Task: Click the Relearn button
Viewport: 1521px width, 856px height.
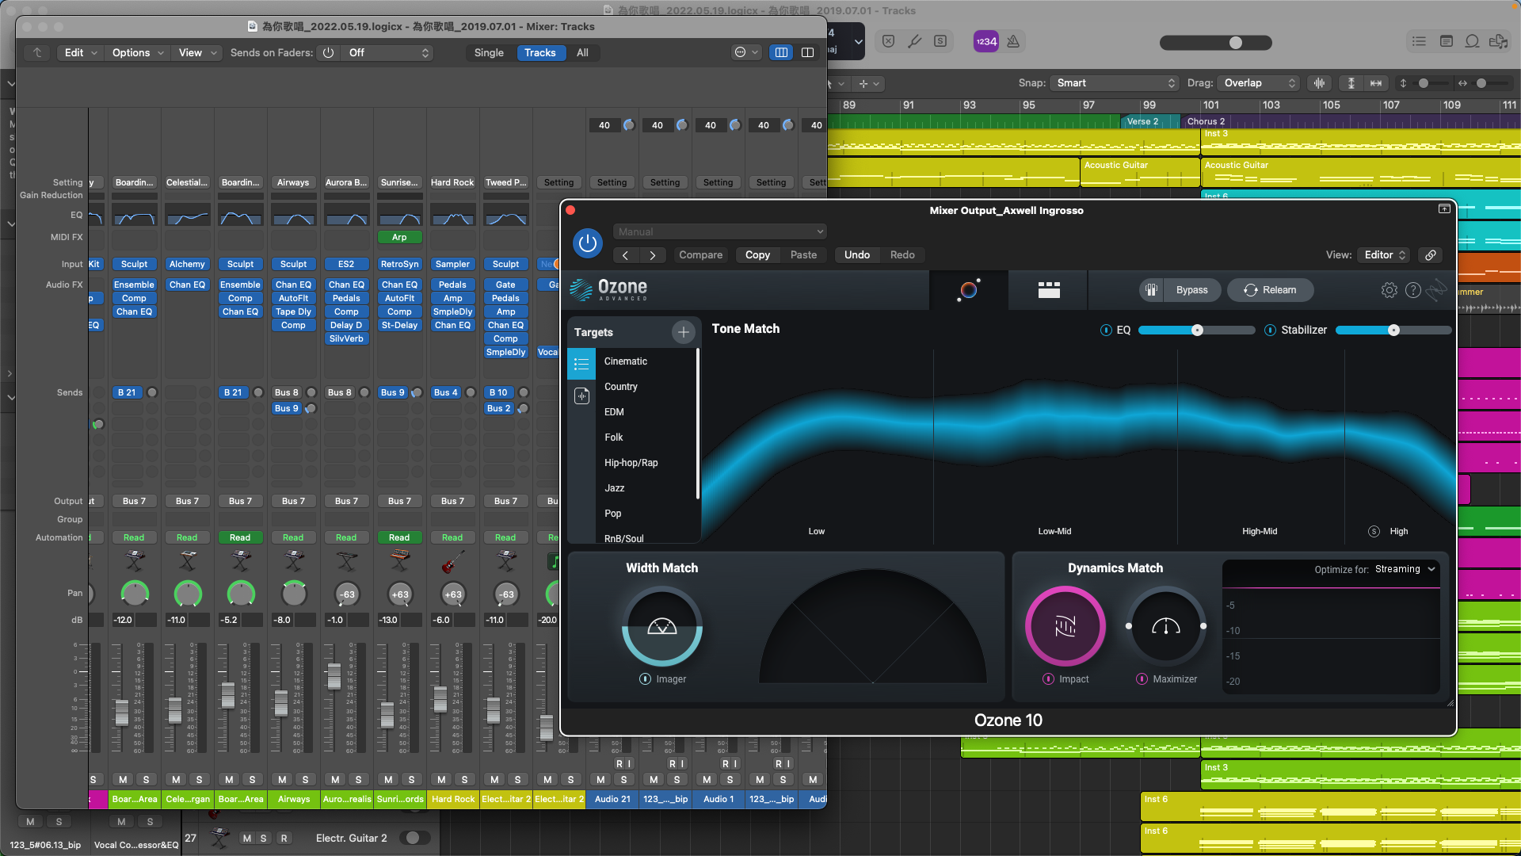Action: tap(1270, 290)
